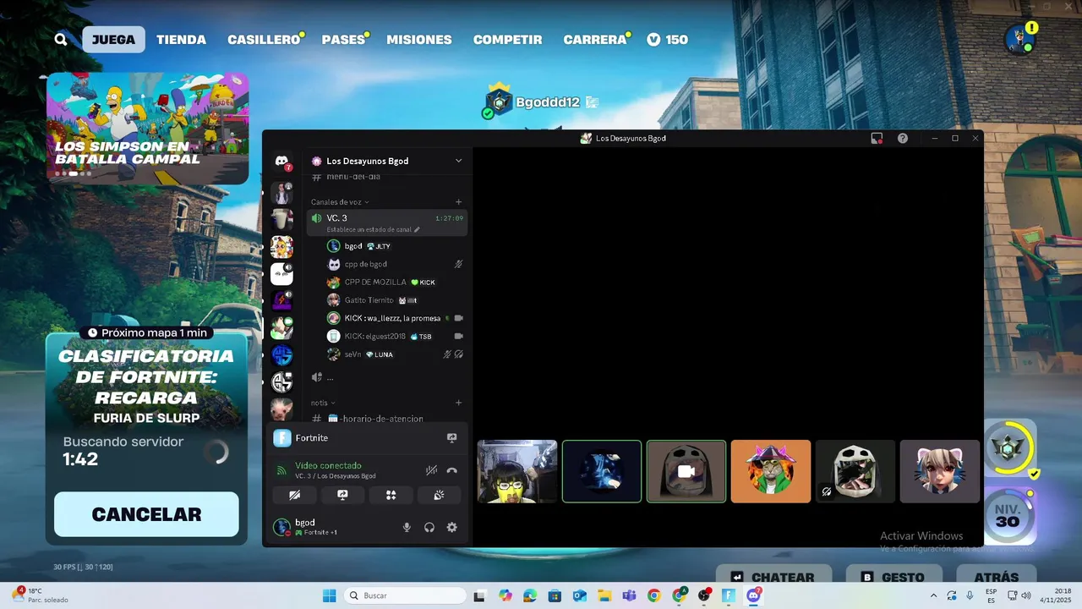Screen dimensions: 1082x609
Task: Toggle headphones deafen in user panel
Action: 429,527
